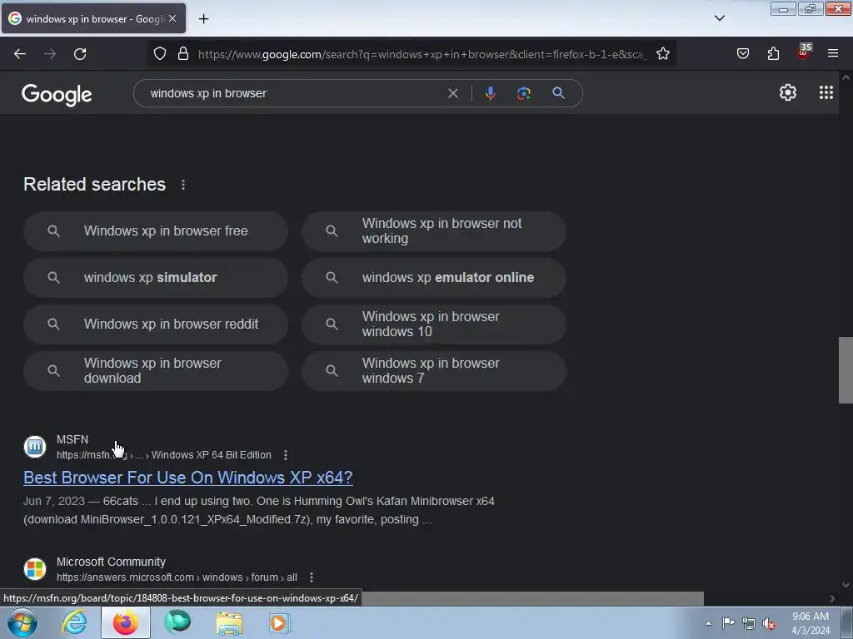Click the forward navigation arrow
Image resolution: width=853 pixels, height=639 pixels.
point(50,54)
